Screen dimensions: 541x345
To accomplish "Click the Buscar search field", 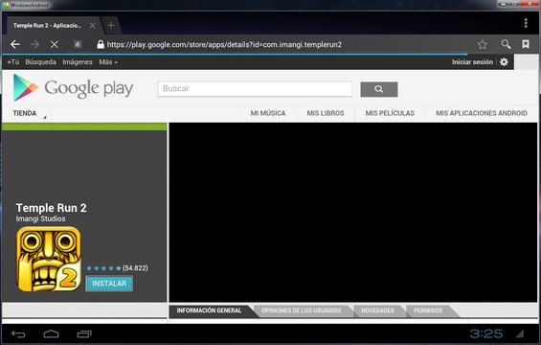I will pyautogui.click(x=255, y=89).
